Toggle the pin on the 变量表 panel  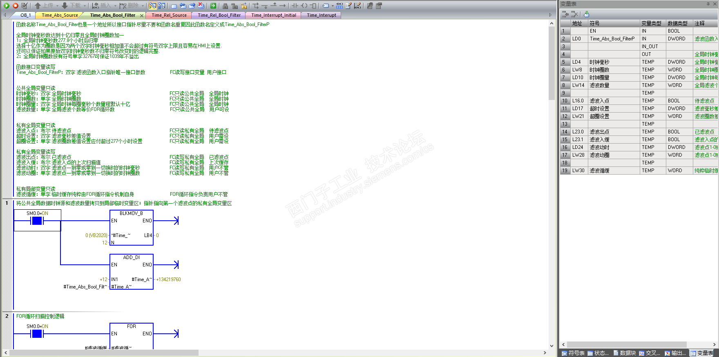708,4
